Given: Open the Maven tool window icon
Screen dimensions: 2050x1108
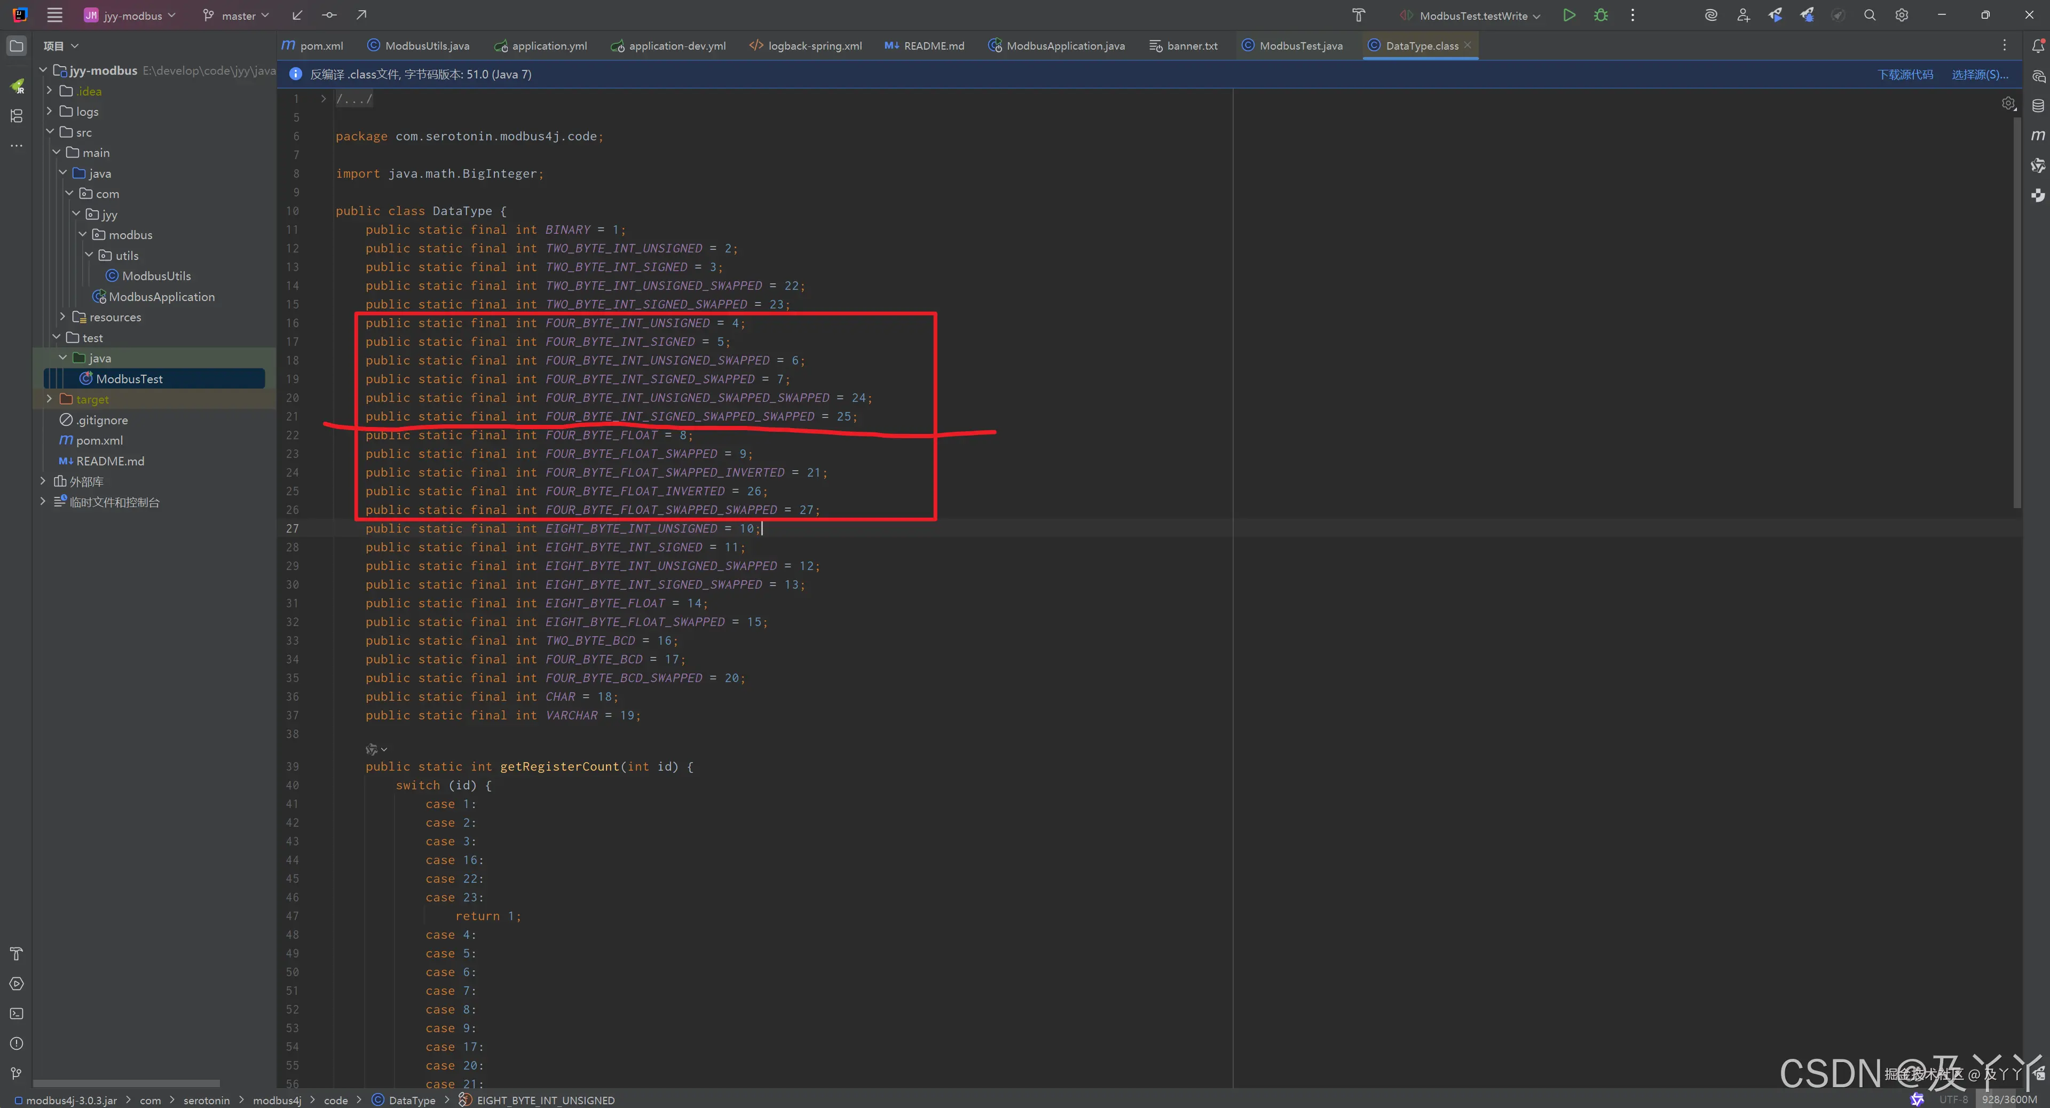Looking at the screenshot, I should (x=2037, y=135).
